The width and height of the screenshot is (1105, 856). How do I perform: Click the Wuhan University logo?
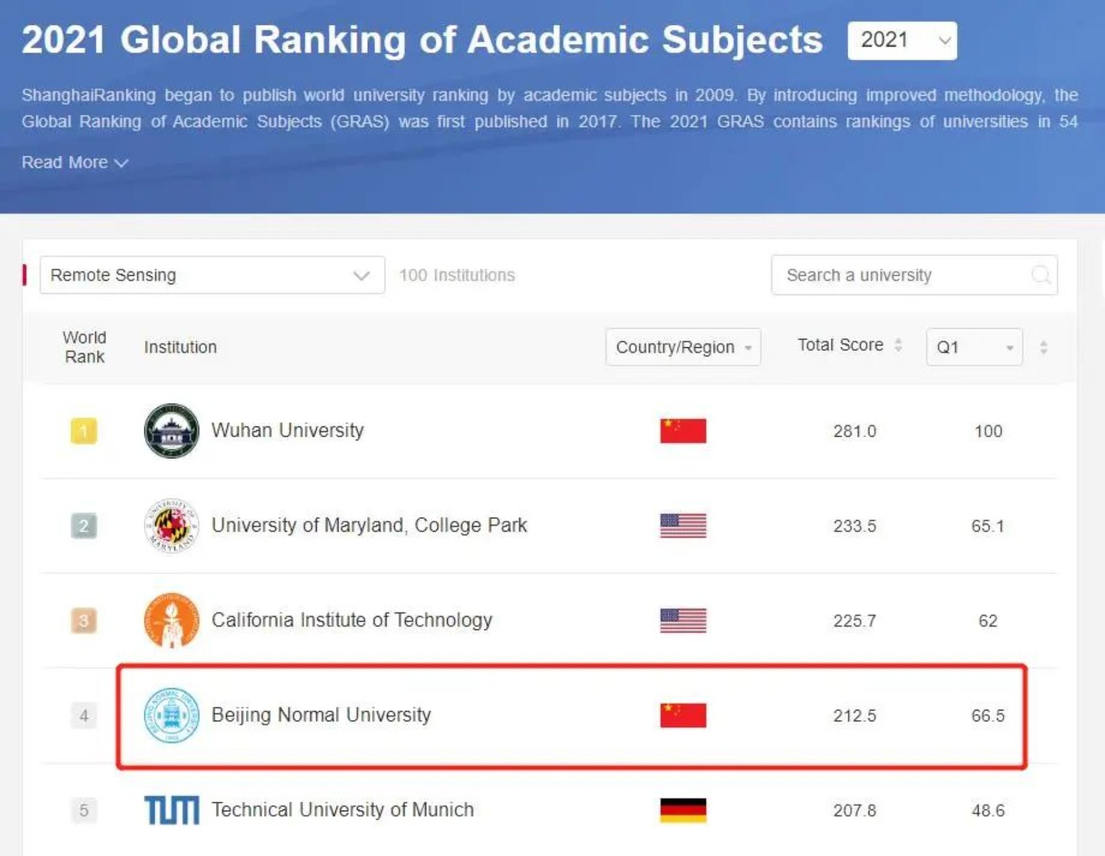(x=171, y=431)
